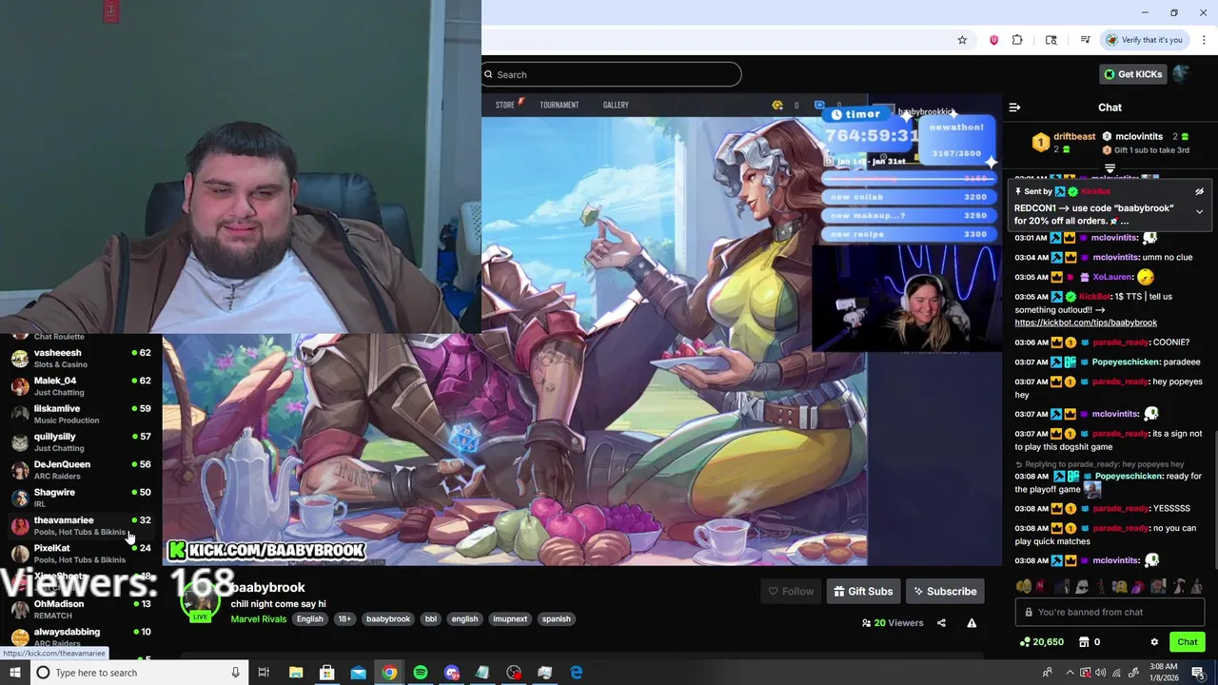Click the Gift Subs button

[863, 591]
